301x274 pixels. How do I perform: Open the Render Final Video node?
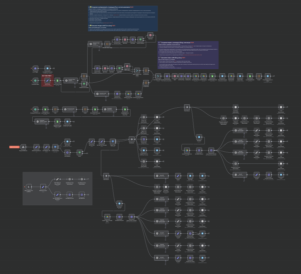(167, 76)
